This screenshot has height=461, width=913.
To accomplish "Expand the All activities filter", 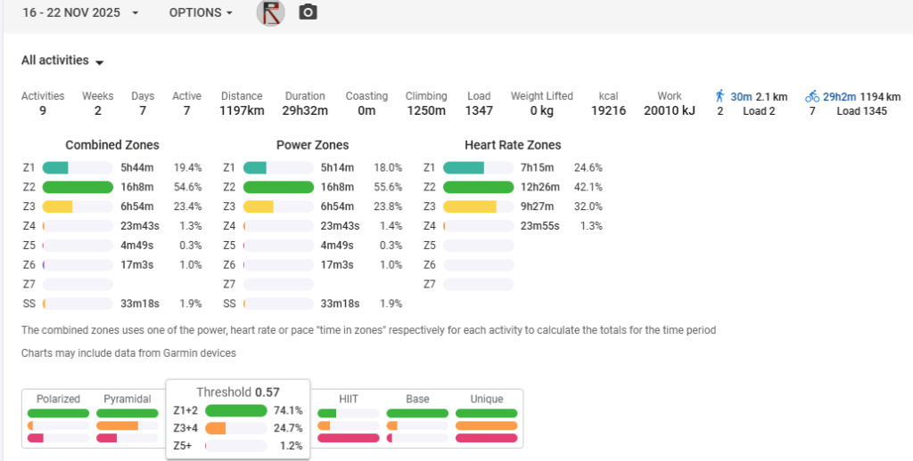I will pos(62,61).
